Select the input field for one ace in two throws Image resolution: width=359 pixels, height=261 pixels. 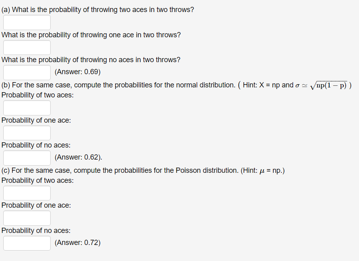click(x=27, y=47)
